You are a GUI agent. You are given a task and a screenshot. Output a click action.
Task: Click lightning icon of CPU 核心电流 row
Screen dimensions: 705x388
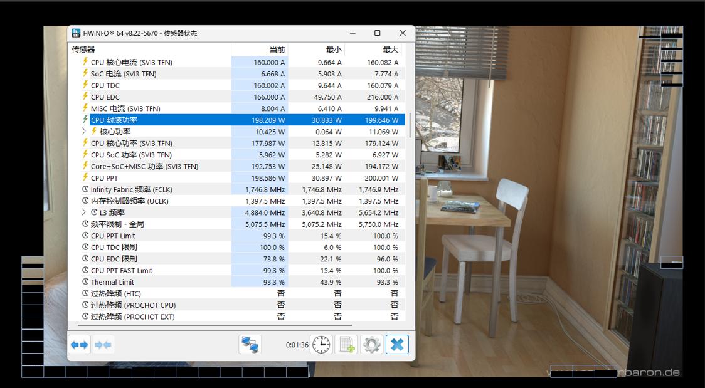point(85,61)
